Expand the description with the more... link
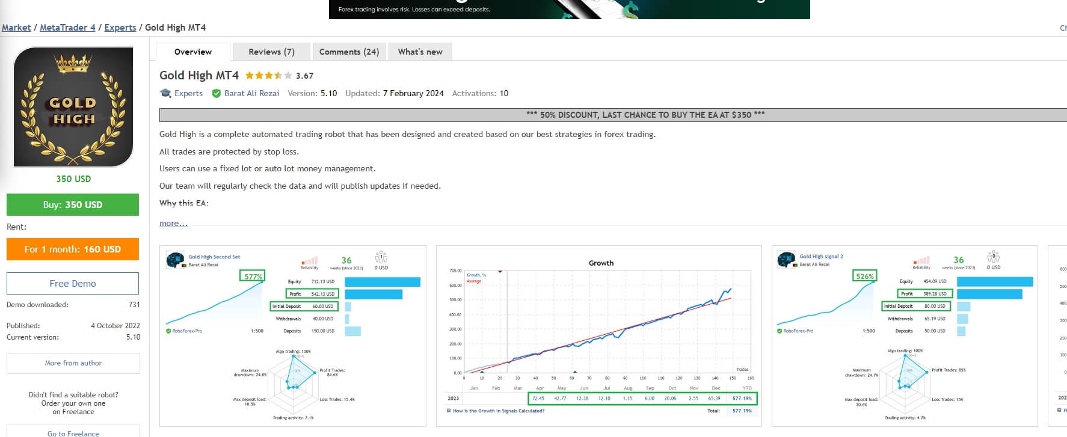 point(173,223)
